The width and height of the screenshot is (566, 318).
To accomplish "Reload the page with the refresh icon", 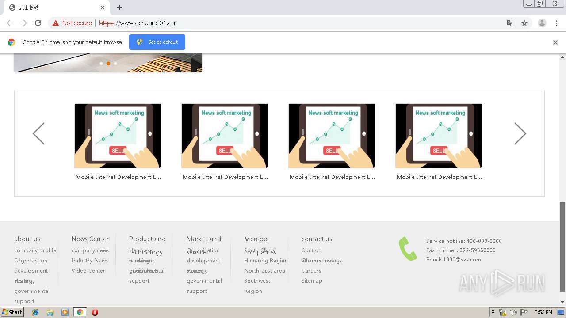I will pos(38,23).
